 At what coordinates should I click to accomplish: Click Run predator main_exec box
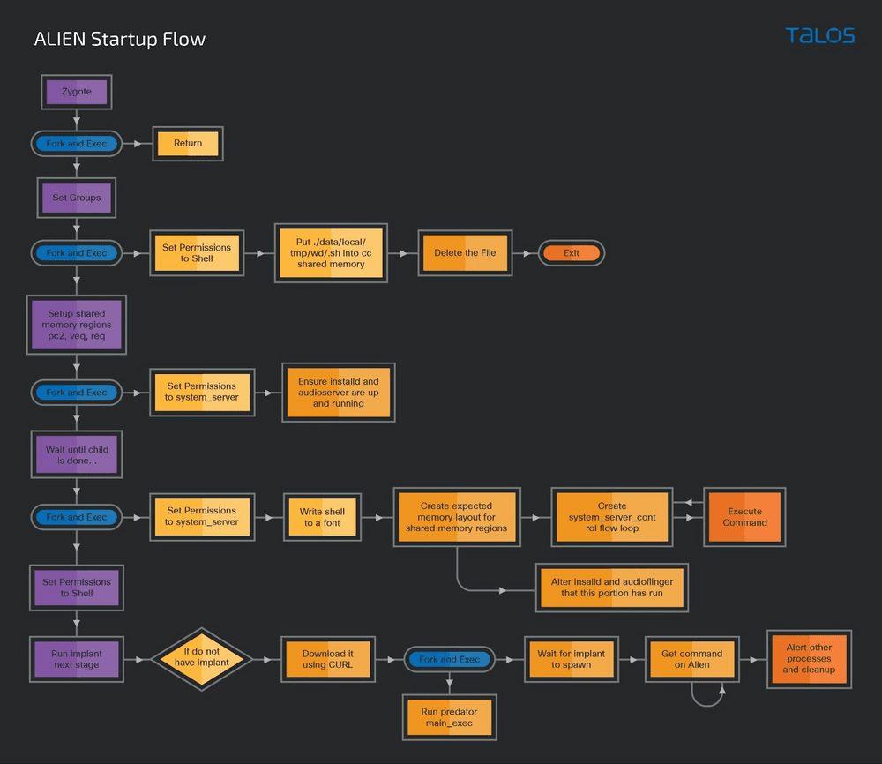(450, 717)
